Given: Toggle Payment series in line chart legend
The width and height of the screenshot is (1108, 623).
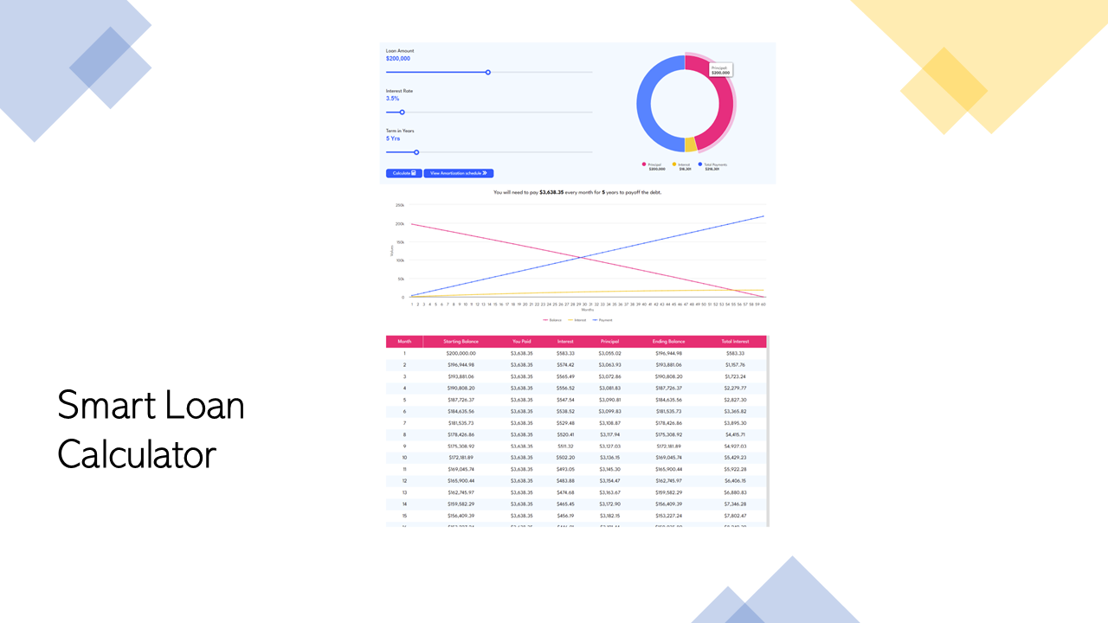Looking at the screenshot, I should click(602, 320).
